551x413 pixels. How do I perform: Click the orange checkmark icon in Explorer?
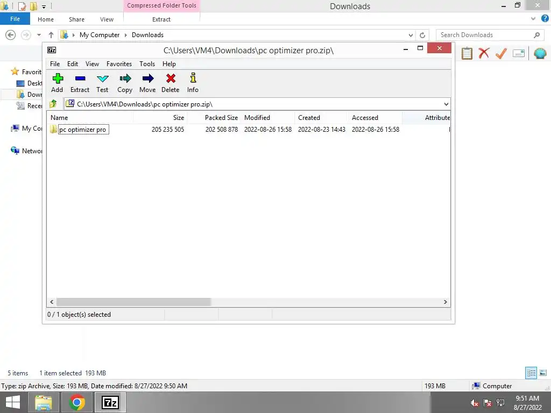coord(501,53)
